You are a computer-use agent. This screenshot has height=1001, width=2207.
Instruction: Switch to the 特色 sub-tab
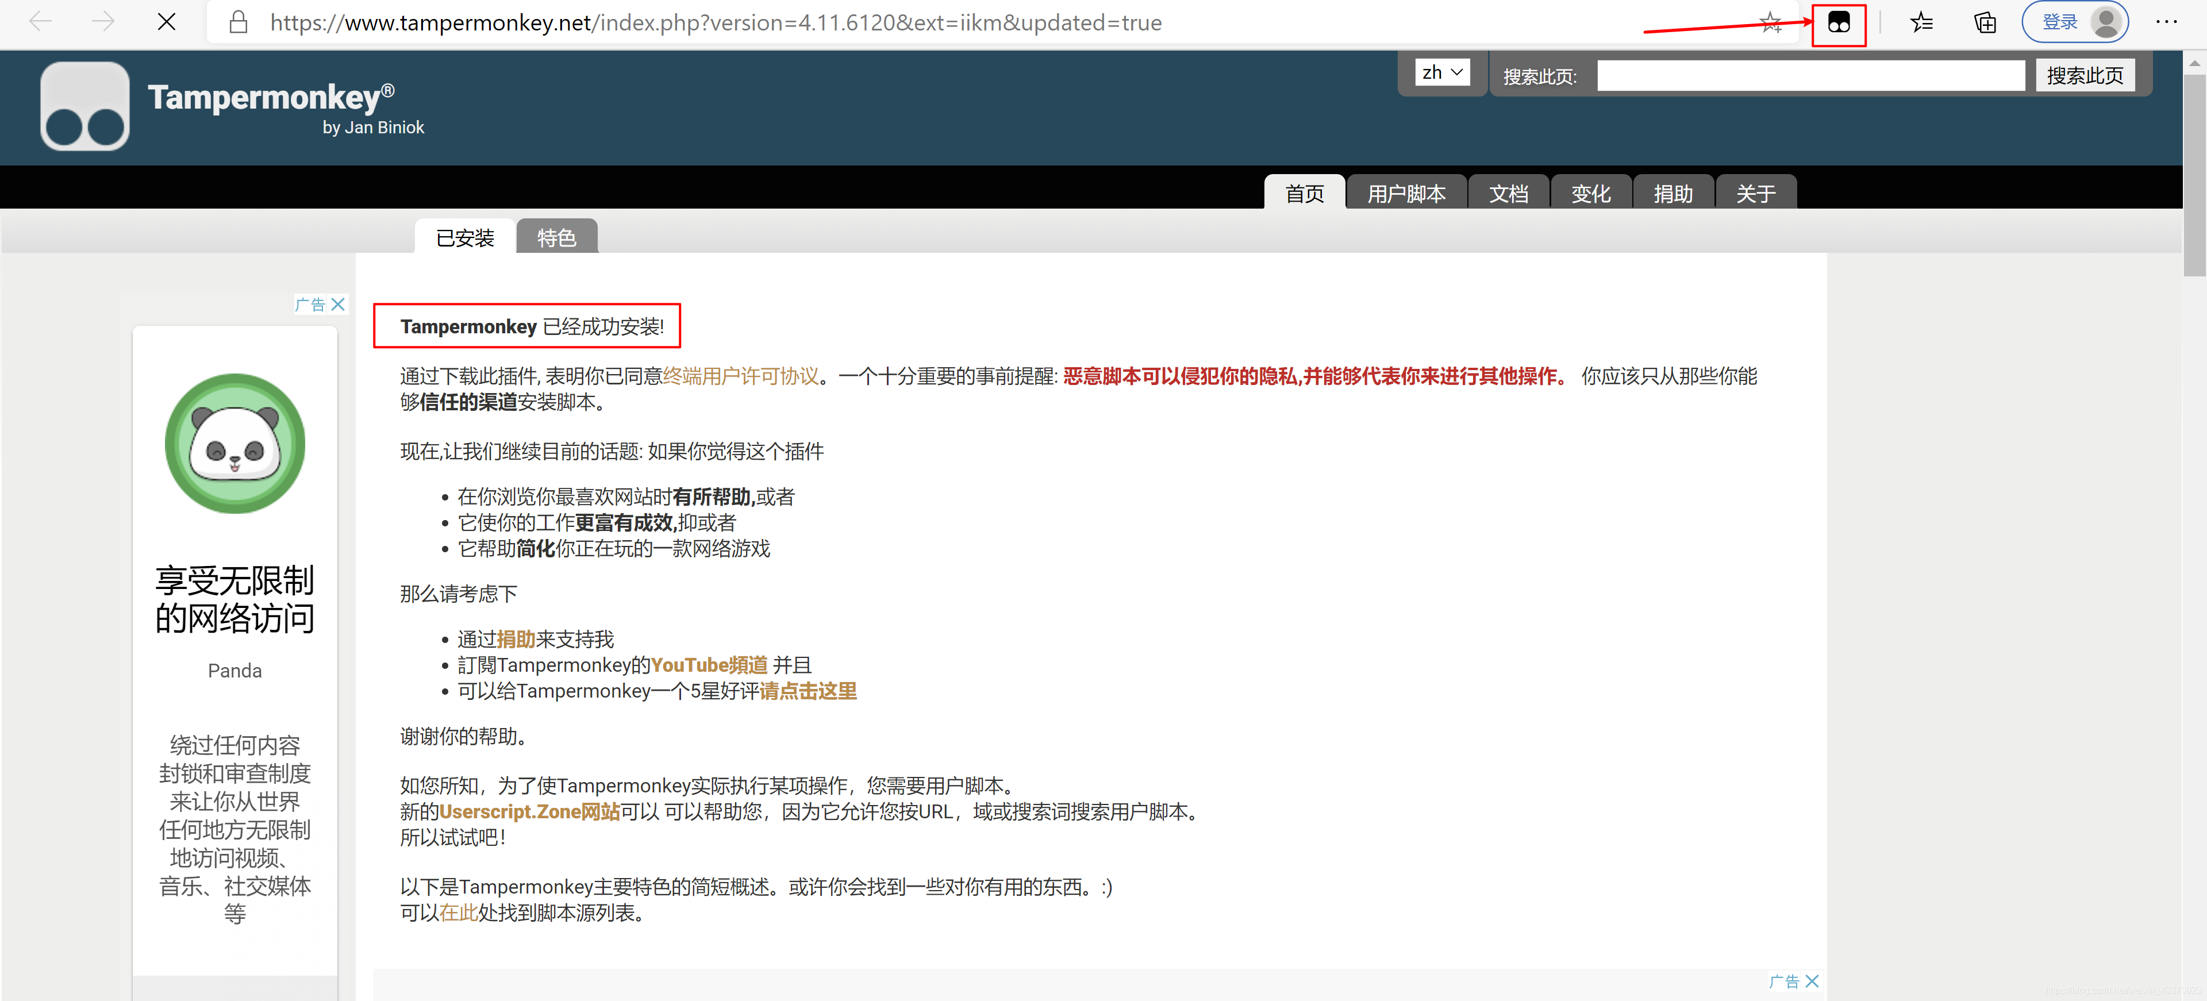(x=557, y=237)
